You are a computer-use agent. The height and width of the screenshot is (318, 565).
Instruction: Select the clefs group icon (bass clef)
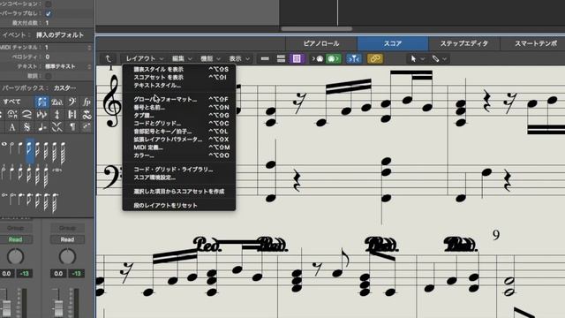(x=72, y=102)
